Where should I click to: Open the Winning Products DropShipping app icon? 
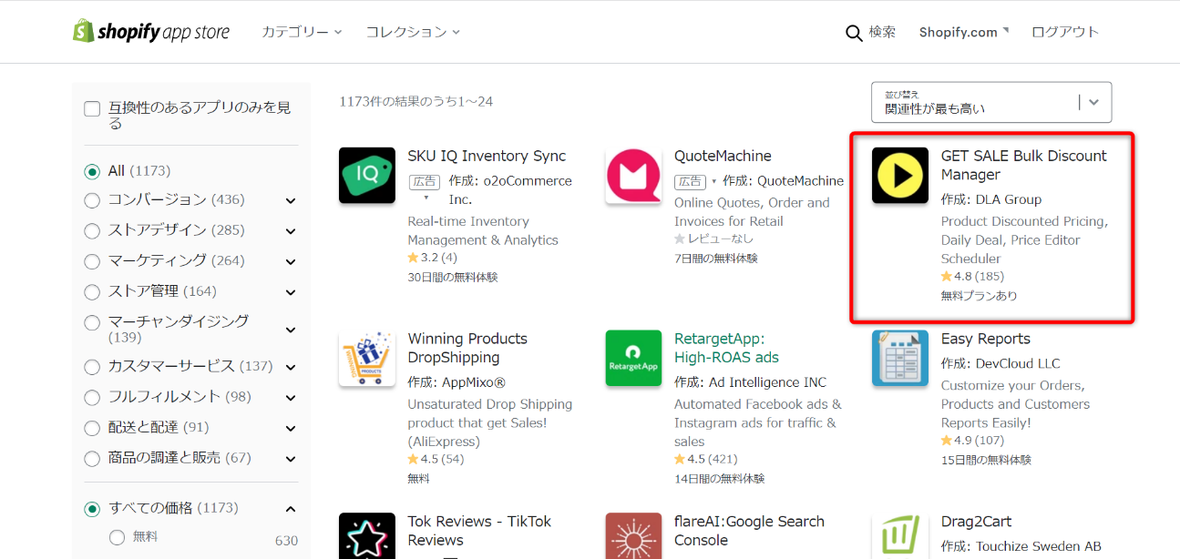[x=367, y=358]
